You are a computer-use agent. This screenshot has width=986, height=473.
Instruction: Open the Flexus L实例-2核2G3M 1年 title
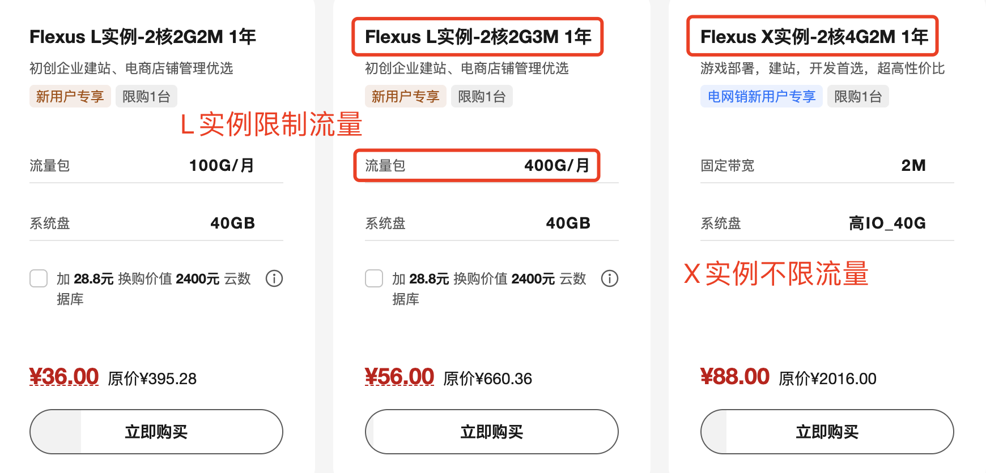point(478,37)
